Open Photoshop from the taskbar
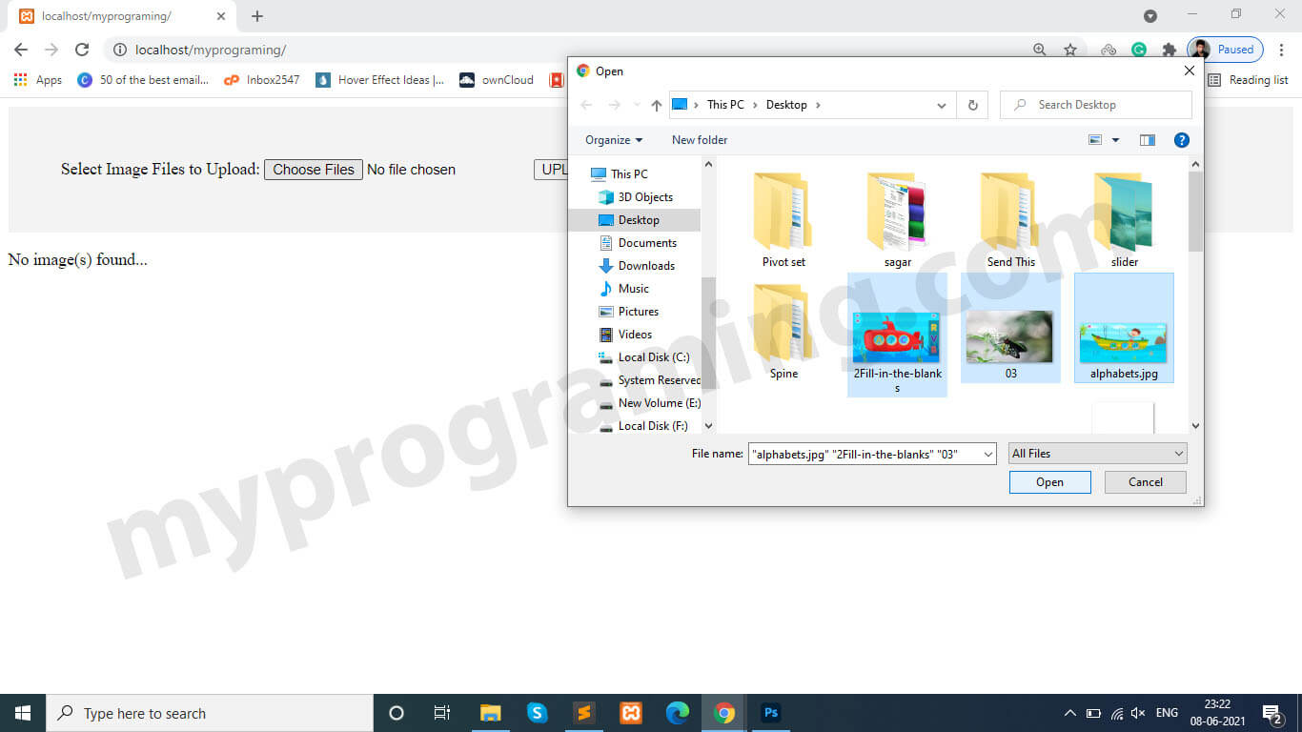The height and width of the screenshot is (732, 1302). point(770,712)
